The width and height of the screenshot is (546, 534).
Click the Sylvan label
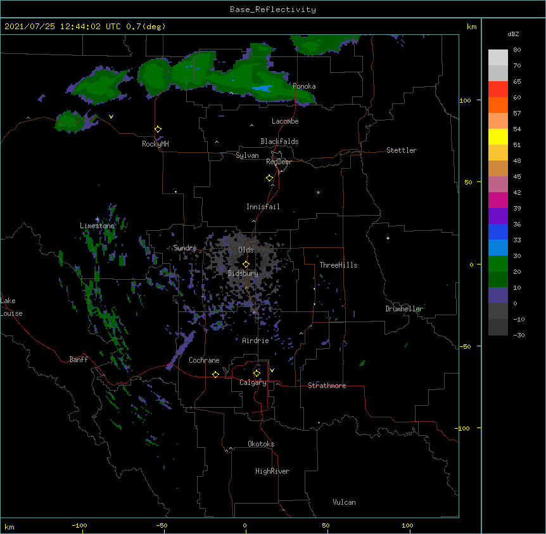247,155
